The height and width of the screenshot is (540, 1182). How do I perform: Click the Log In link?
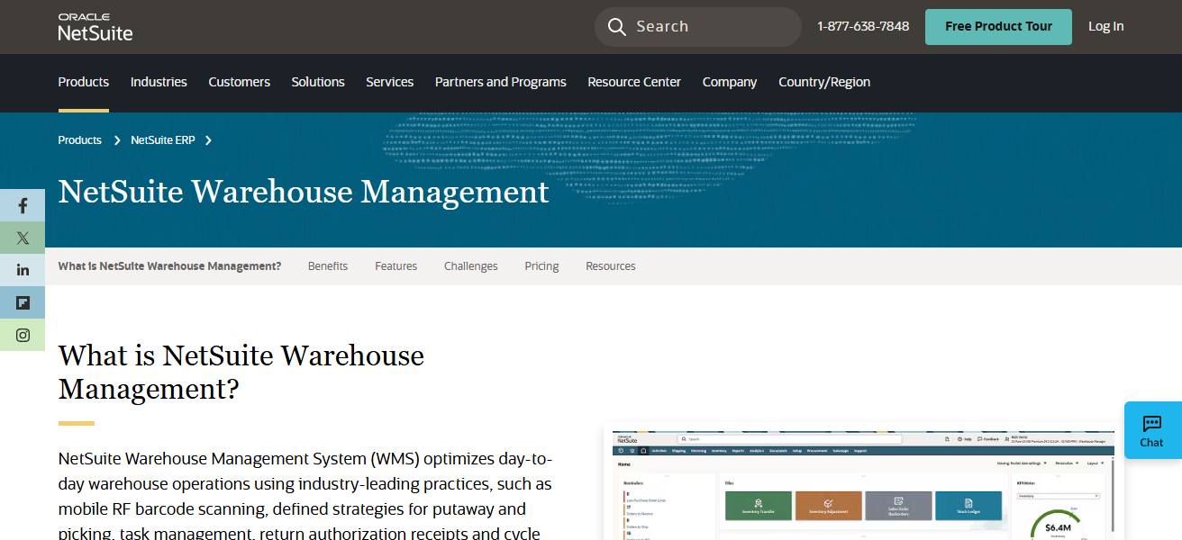click(x=1105, y=27)
